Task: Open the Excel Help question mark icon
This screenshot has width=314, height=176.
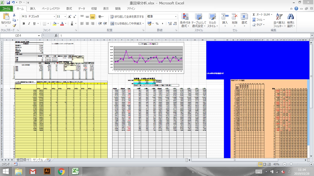Action: pos(296,9)
